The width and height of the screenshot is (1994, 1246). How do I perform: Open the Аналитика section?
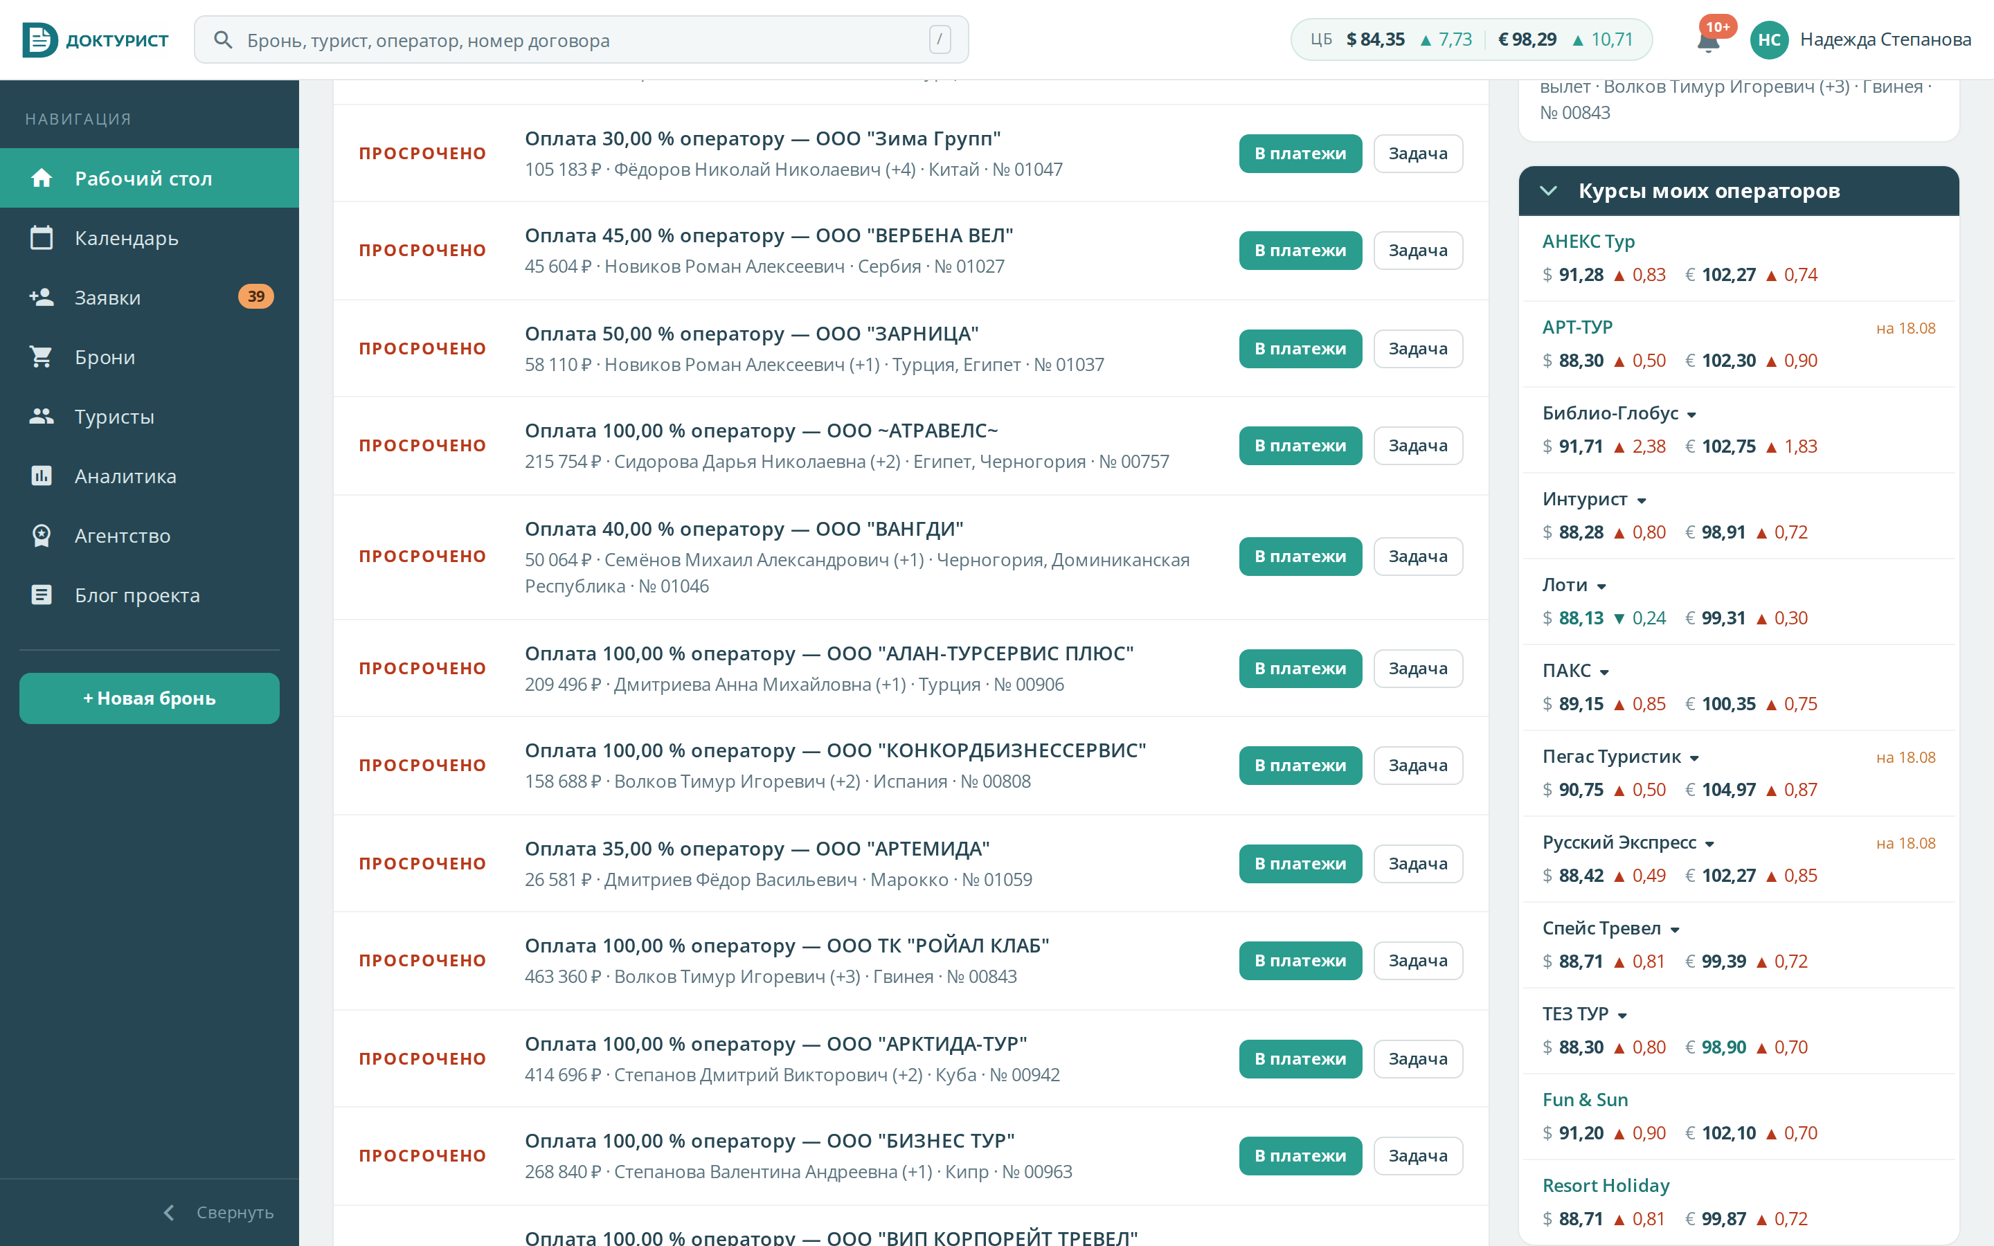click(149, 476)
